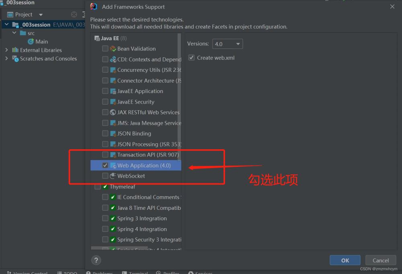Open the Versions dropdown

point(228,44)
